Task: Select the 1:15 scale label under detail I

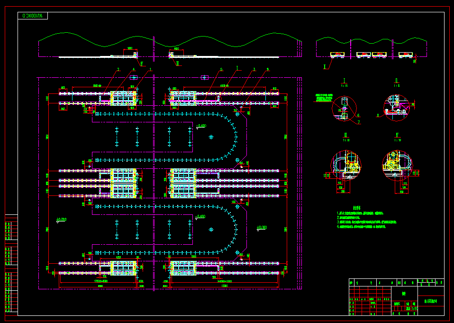Action: (344, 86)
